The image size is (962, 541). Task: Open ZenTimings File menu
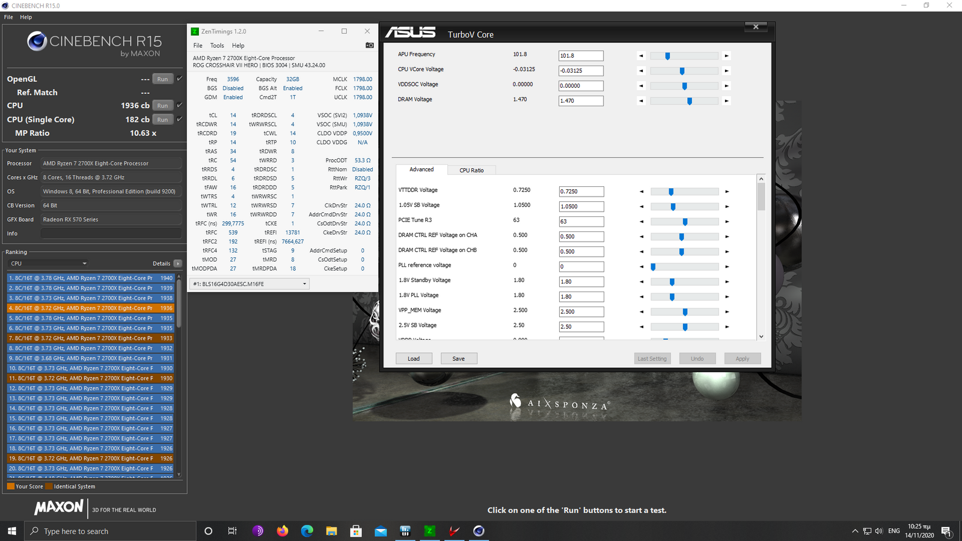(198, 46)
